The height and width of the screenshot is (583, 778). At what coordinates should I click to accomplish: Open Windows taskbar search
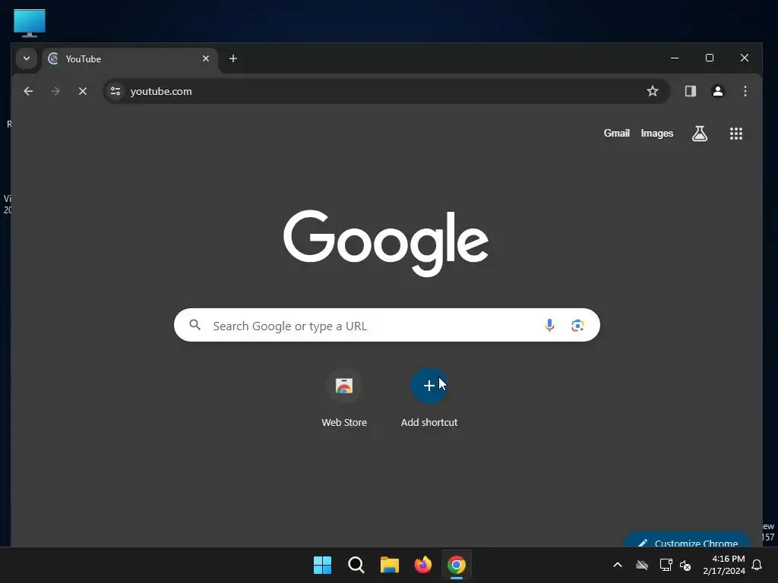(356, 565)
